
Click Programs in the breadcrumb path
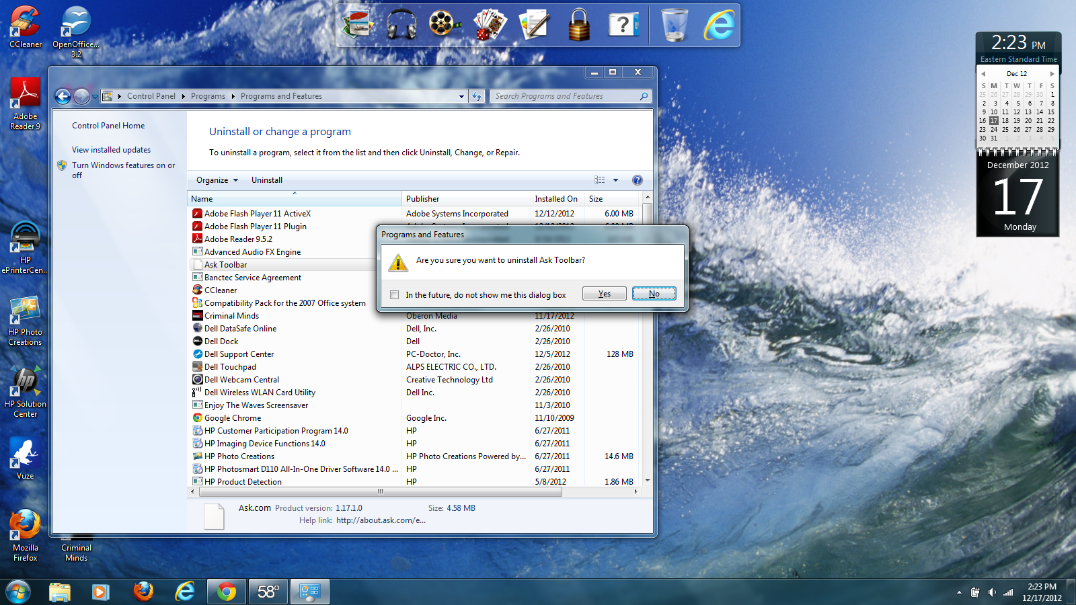coord(208,96)
